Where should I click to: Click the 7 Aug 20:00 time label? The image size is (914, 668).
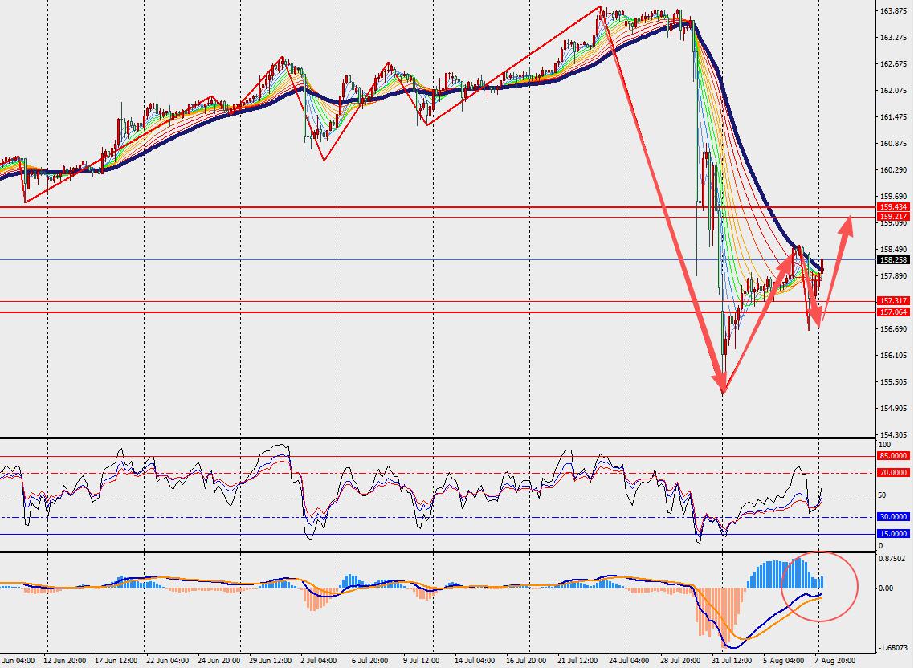(835, 661)
